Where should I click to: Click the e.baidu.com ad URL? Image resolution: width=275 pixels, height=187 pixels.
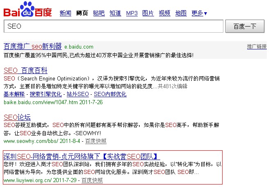tap(79, 47)
